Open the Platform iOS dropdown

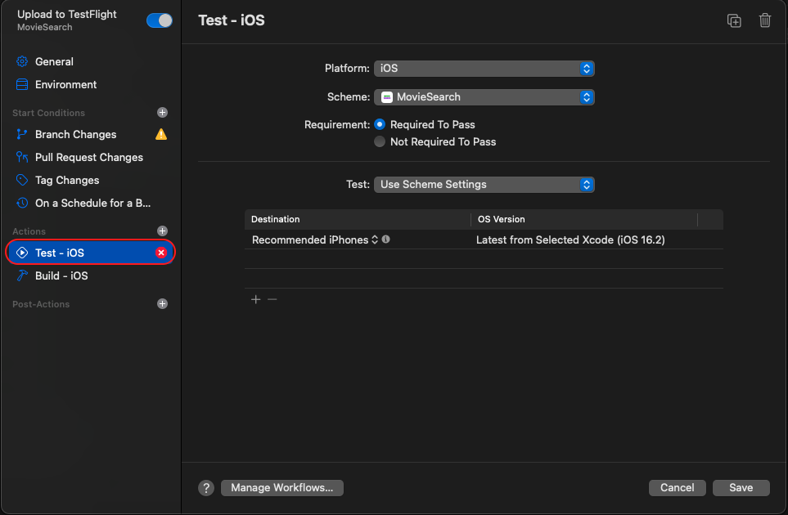(x=484, y=69)
